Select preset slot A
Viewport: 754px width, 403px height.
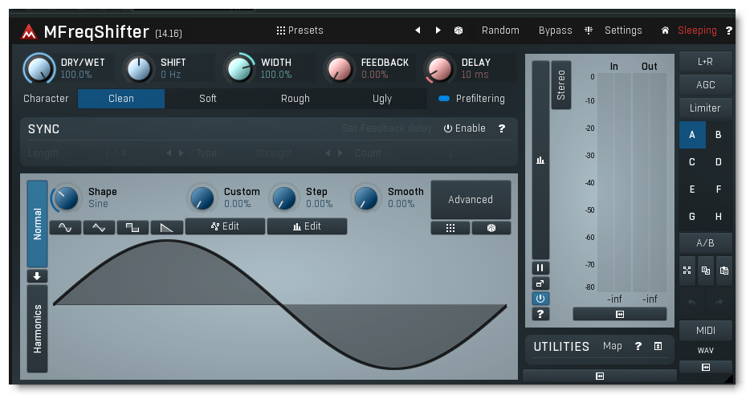pyautogui.click(x=692, y=135)
